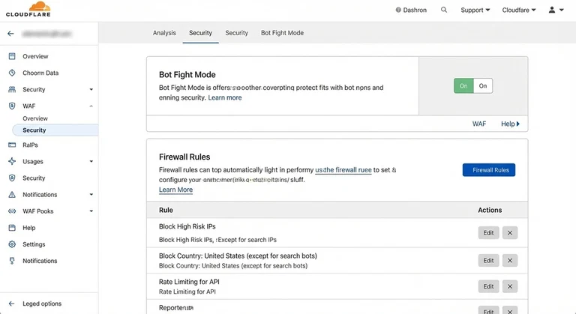Open Overview via its sidebar icon

(12, 57)
